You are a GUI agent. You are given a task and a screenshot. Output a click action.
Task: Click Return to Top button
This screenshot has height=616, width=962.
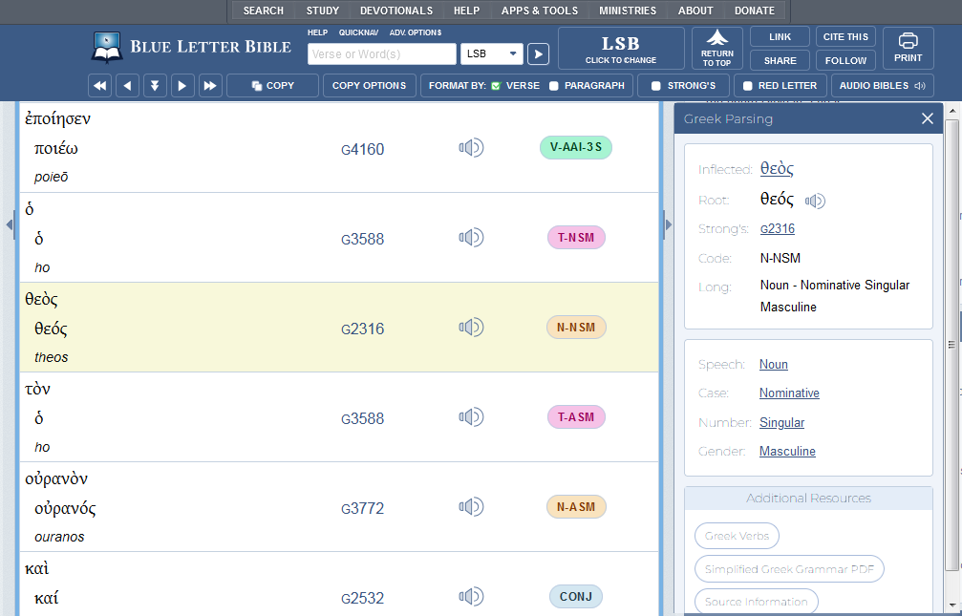pyautogui.click(x=717, y=48)
